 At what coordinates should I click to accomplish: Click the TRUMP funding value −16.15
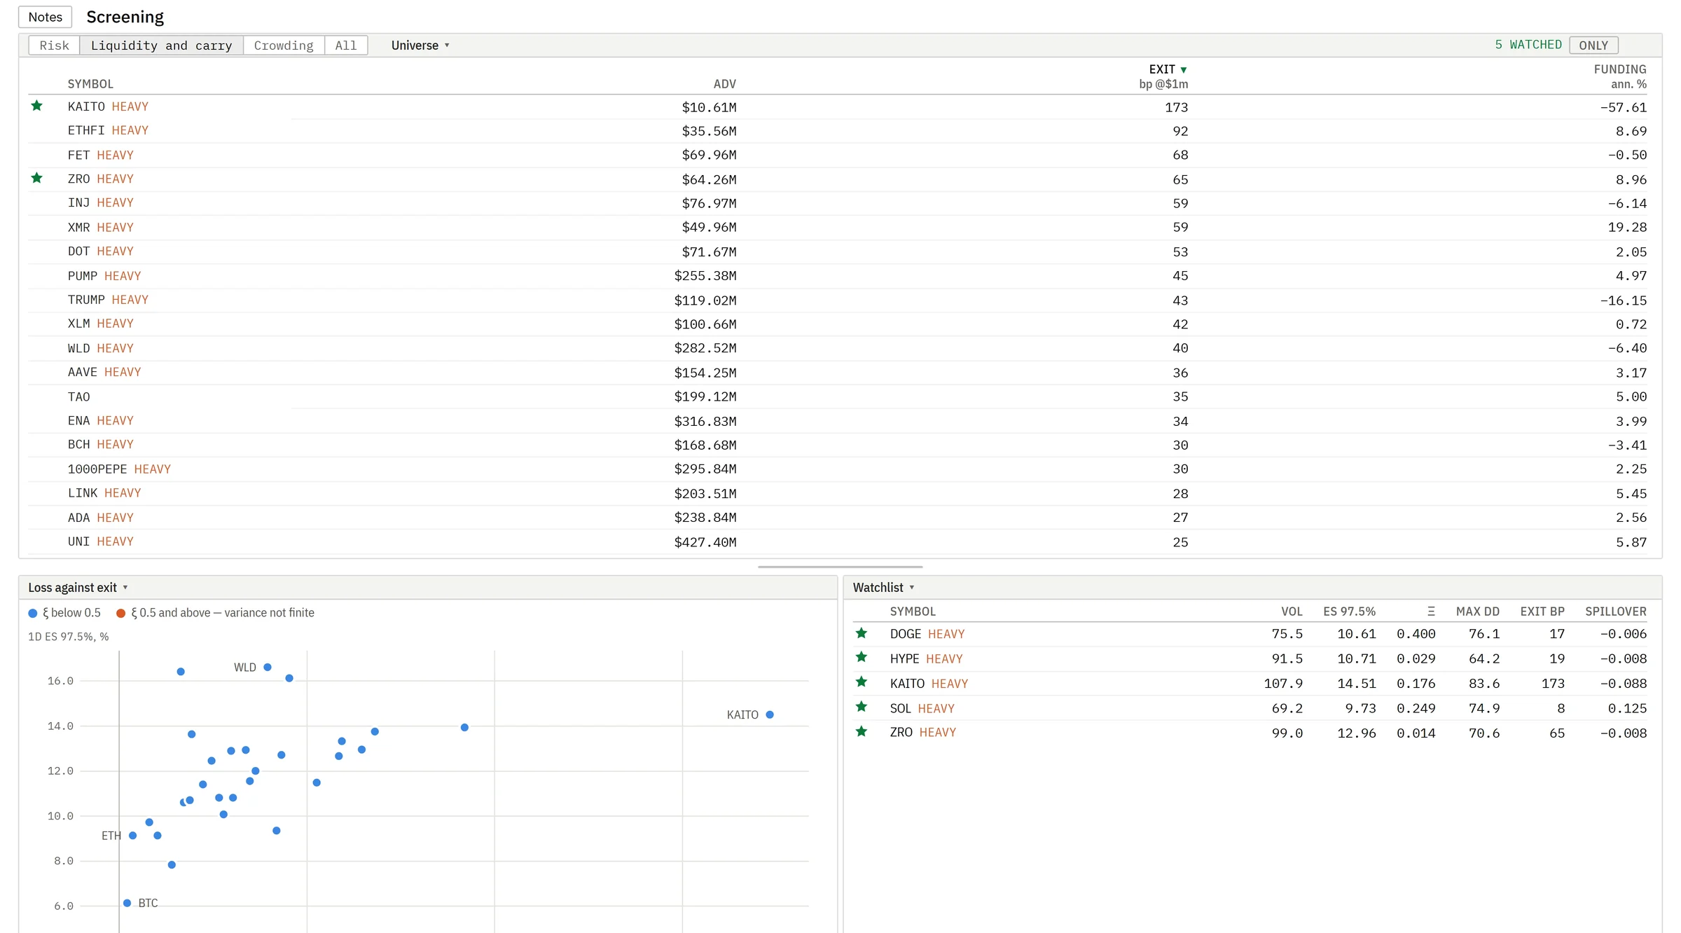point(1623,300)
